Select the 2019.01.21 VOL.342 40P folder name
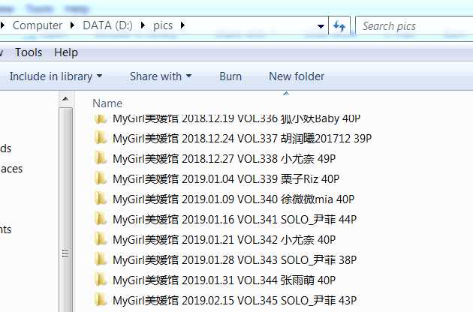This screenshot has width=473, height=312. coord(224,240)
